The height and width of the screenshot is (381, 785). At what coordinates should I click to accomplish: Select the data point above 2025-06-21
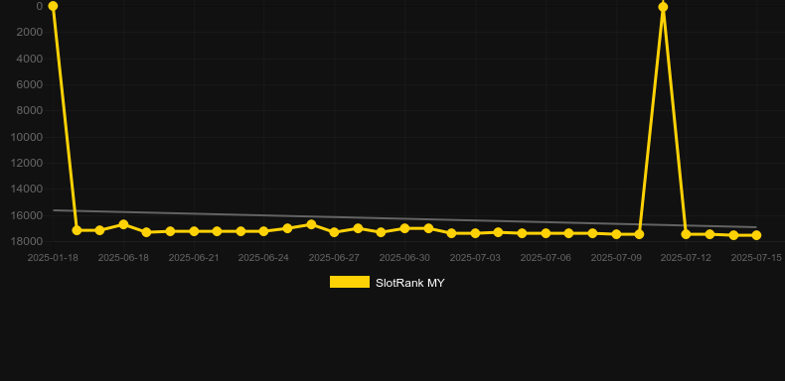point(194,231)
